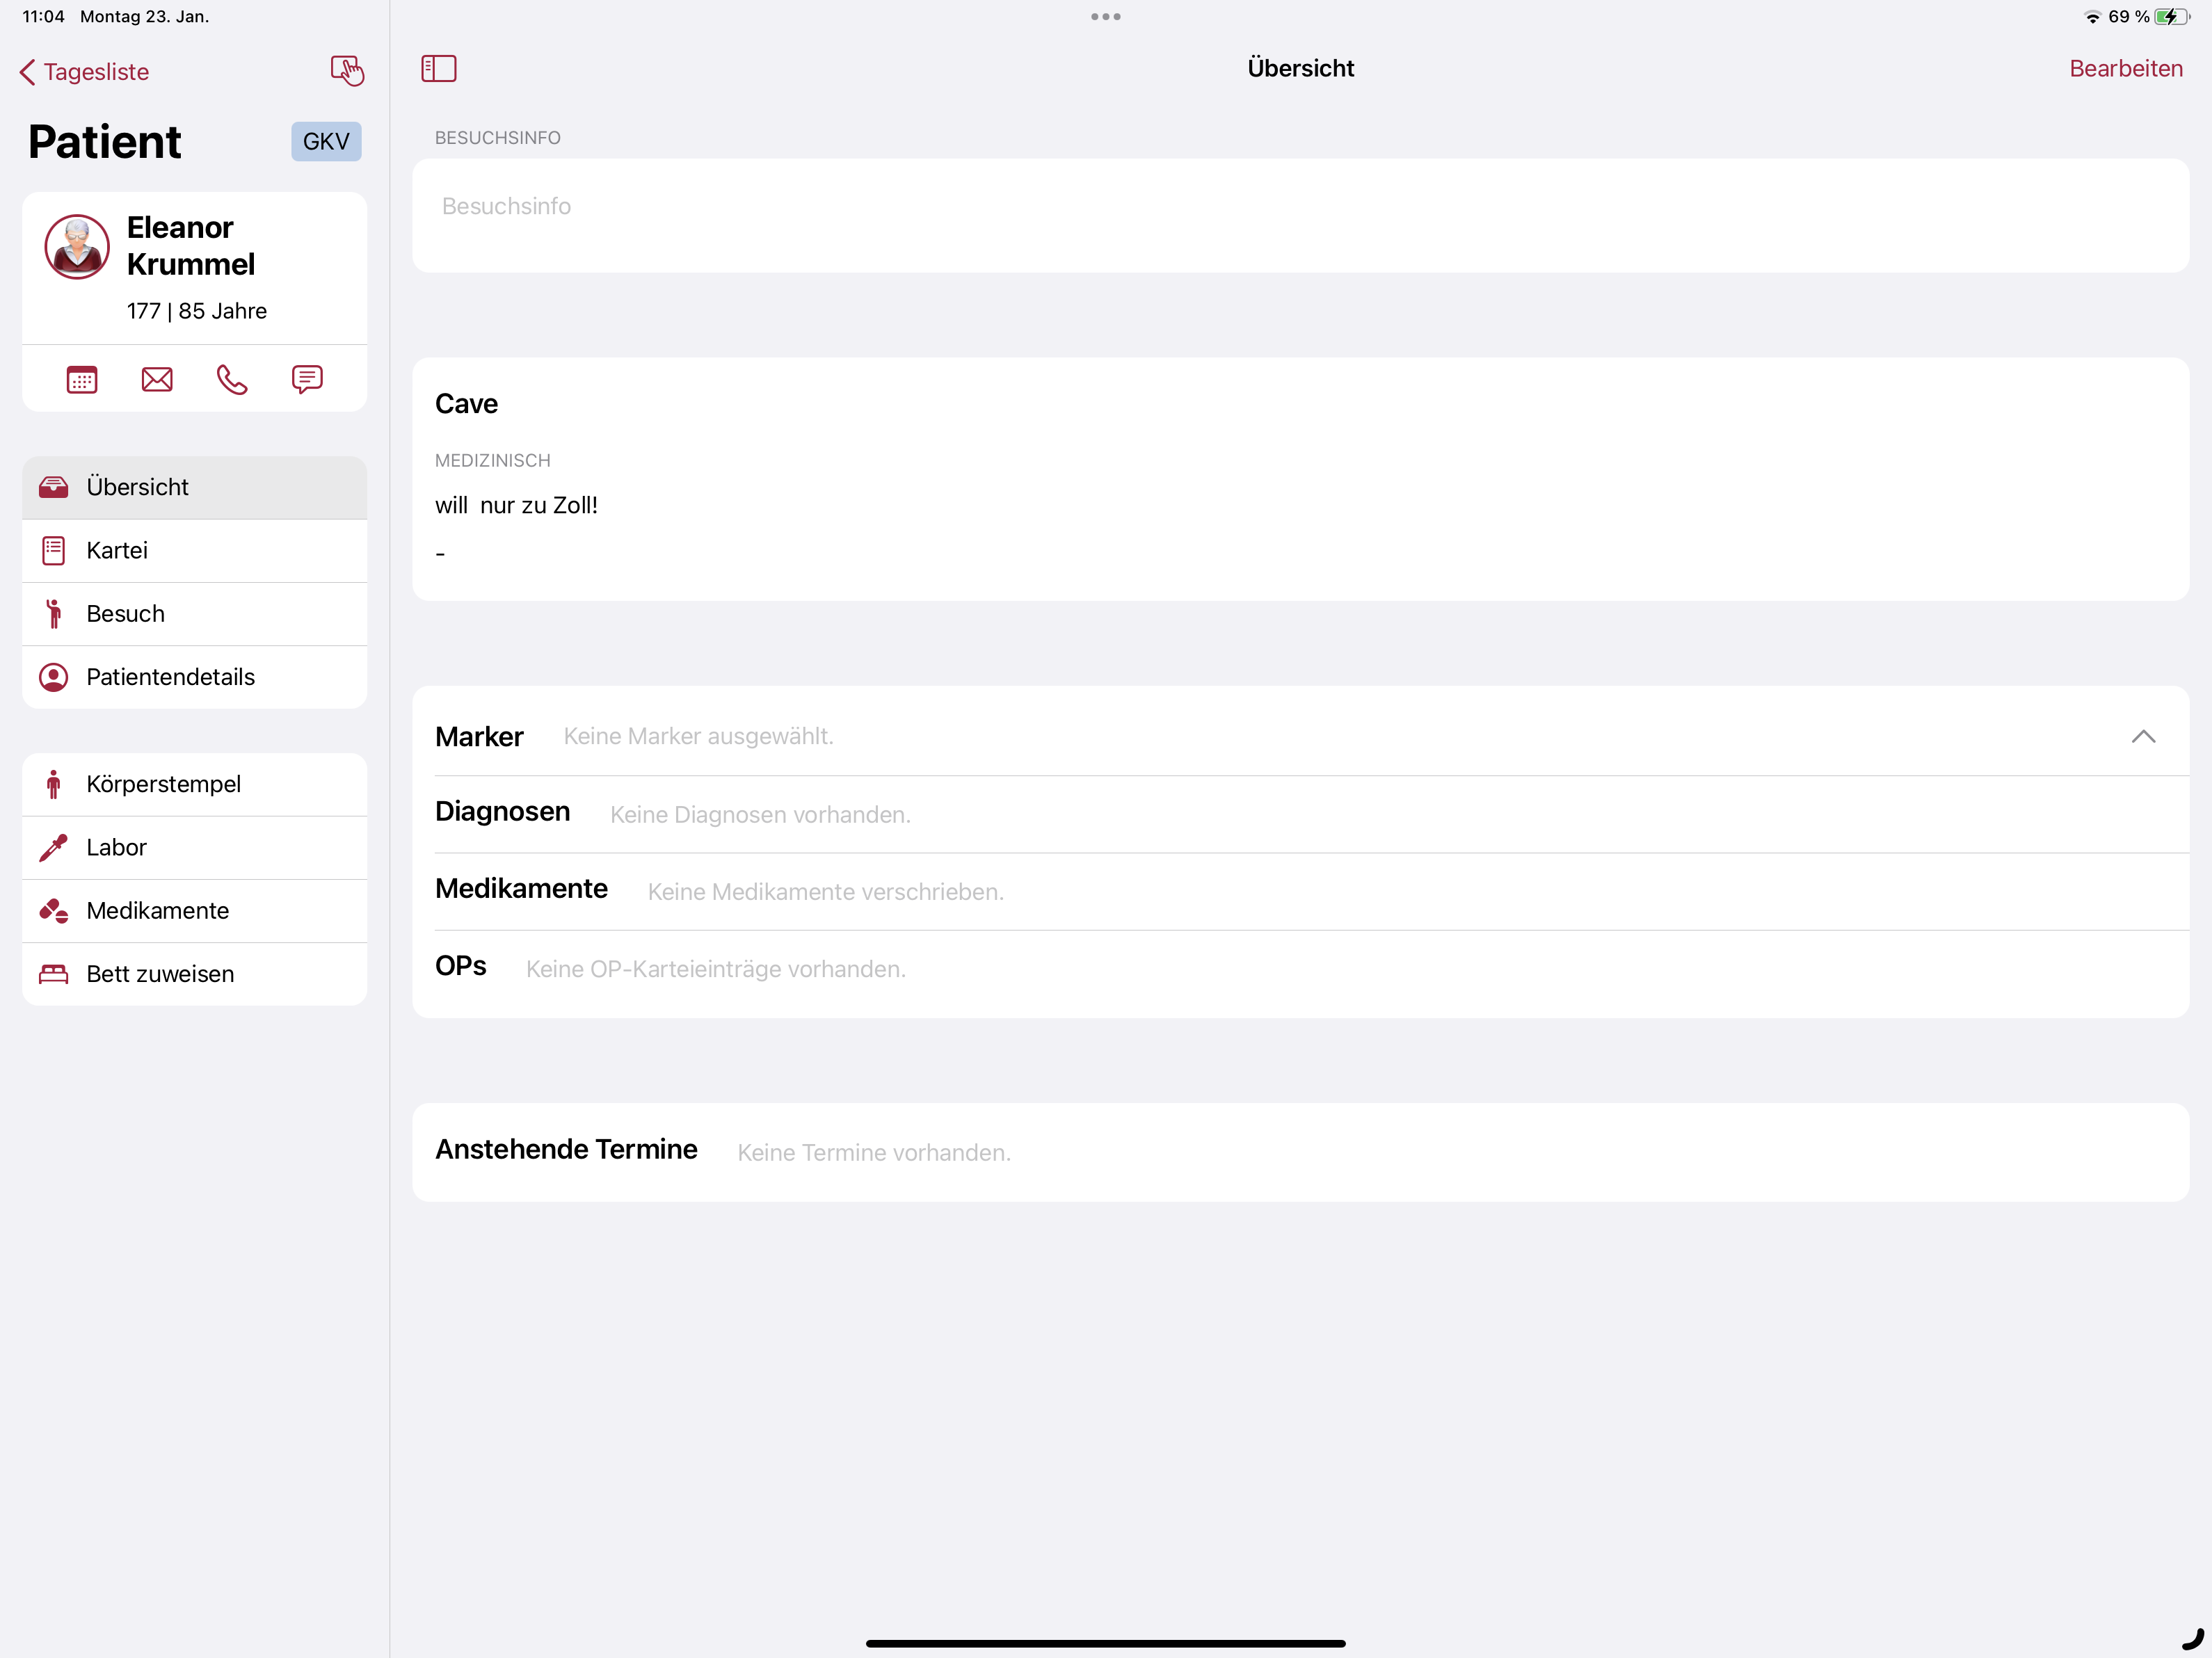The width and height of the screenshot is (2212, 1658).
Task: Open Medikamente in sidebar
Action: click(195, 911)
